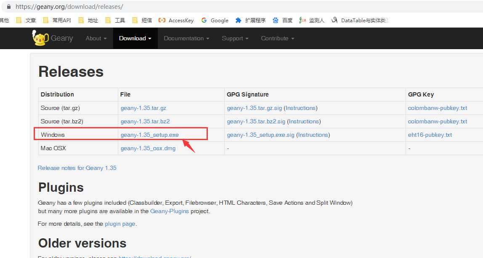
Task: Open the 监测人 bookmark
Action: (312, 20)
